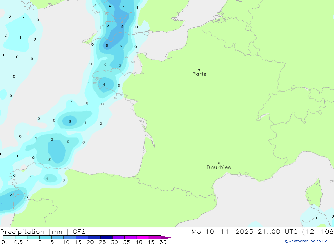Viewport: 334px width, 244px height.
Task: Click the legend tick label '0.5'
Action: [x=18, y=242]
